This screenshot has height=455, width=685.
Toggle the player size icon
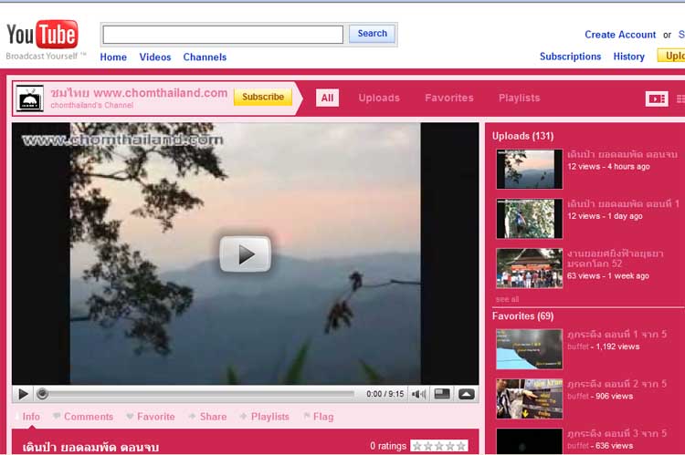click(x=442, y=394)
